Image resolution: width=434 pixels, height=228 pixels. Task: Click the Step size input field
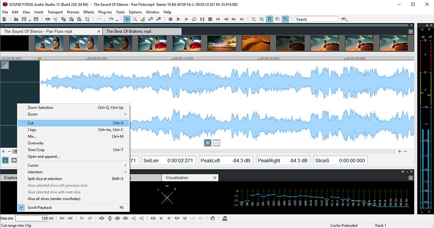(x=32, y=218)
